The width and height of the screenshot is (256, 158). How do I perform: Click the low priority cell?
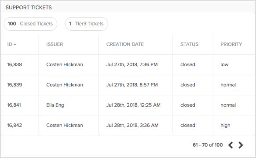[x=224, y=65]
